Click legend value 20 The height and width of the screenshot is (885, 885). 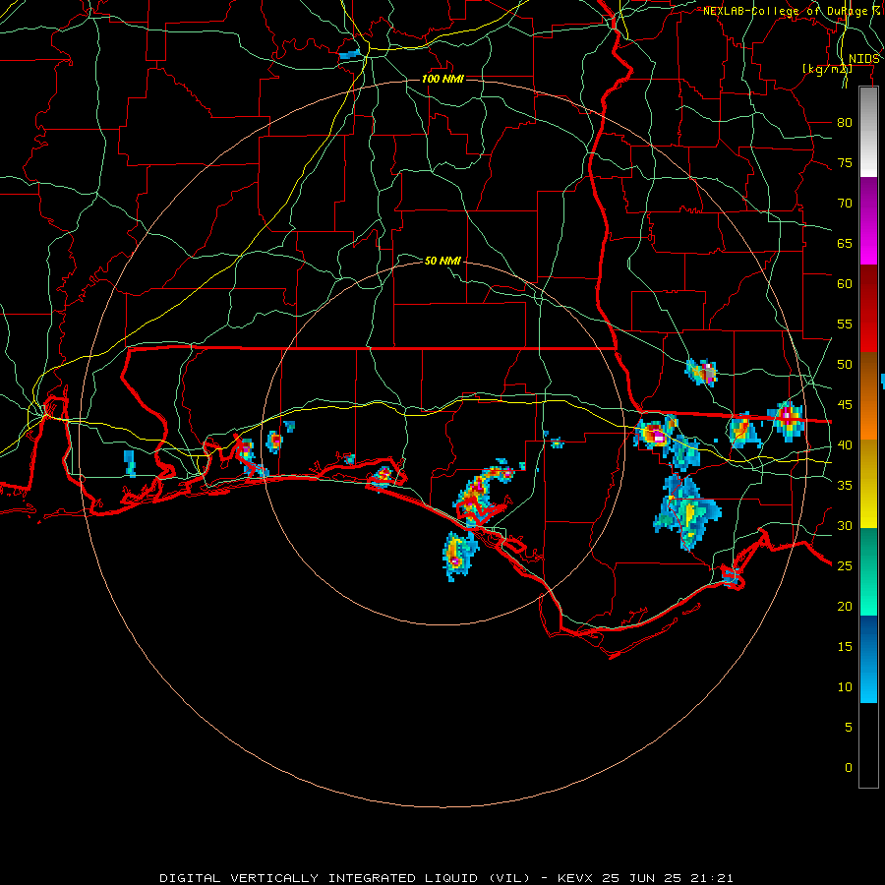(x=845, y=606)
